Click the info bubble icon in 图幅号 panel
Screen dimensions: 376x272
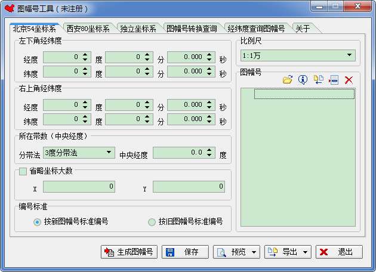pyautogui.click(x=303, y=79)
